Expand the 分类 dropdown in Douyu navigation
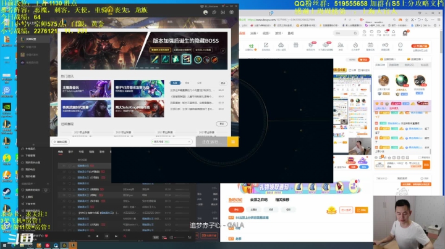Image resolution: width=445 pixels, height=249 pixels. [254, 33]
